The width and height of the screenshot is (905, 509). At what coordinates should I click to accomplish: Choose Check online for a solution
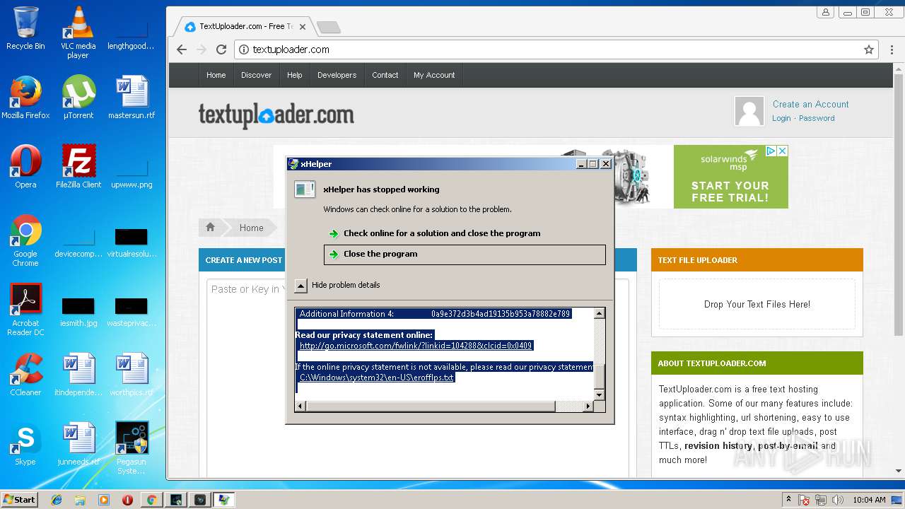[442, 233]
